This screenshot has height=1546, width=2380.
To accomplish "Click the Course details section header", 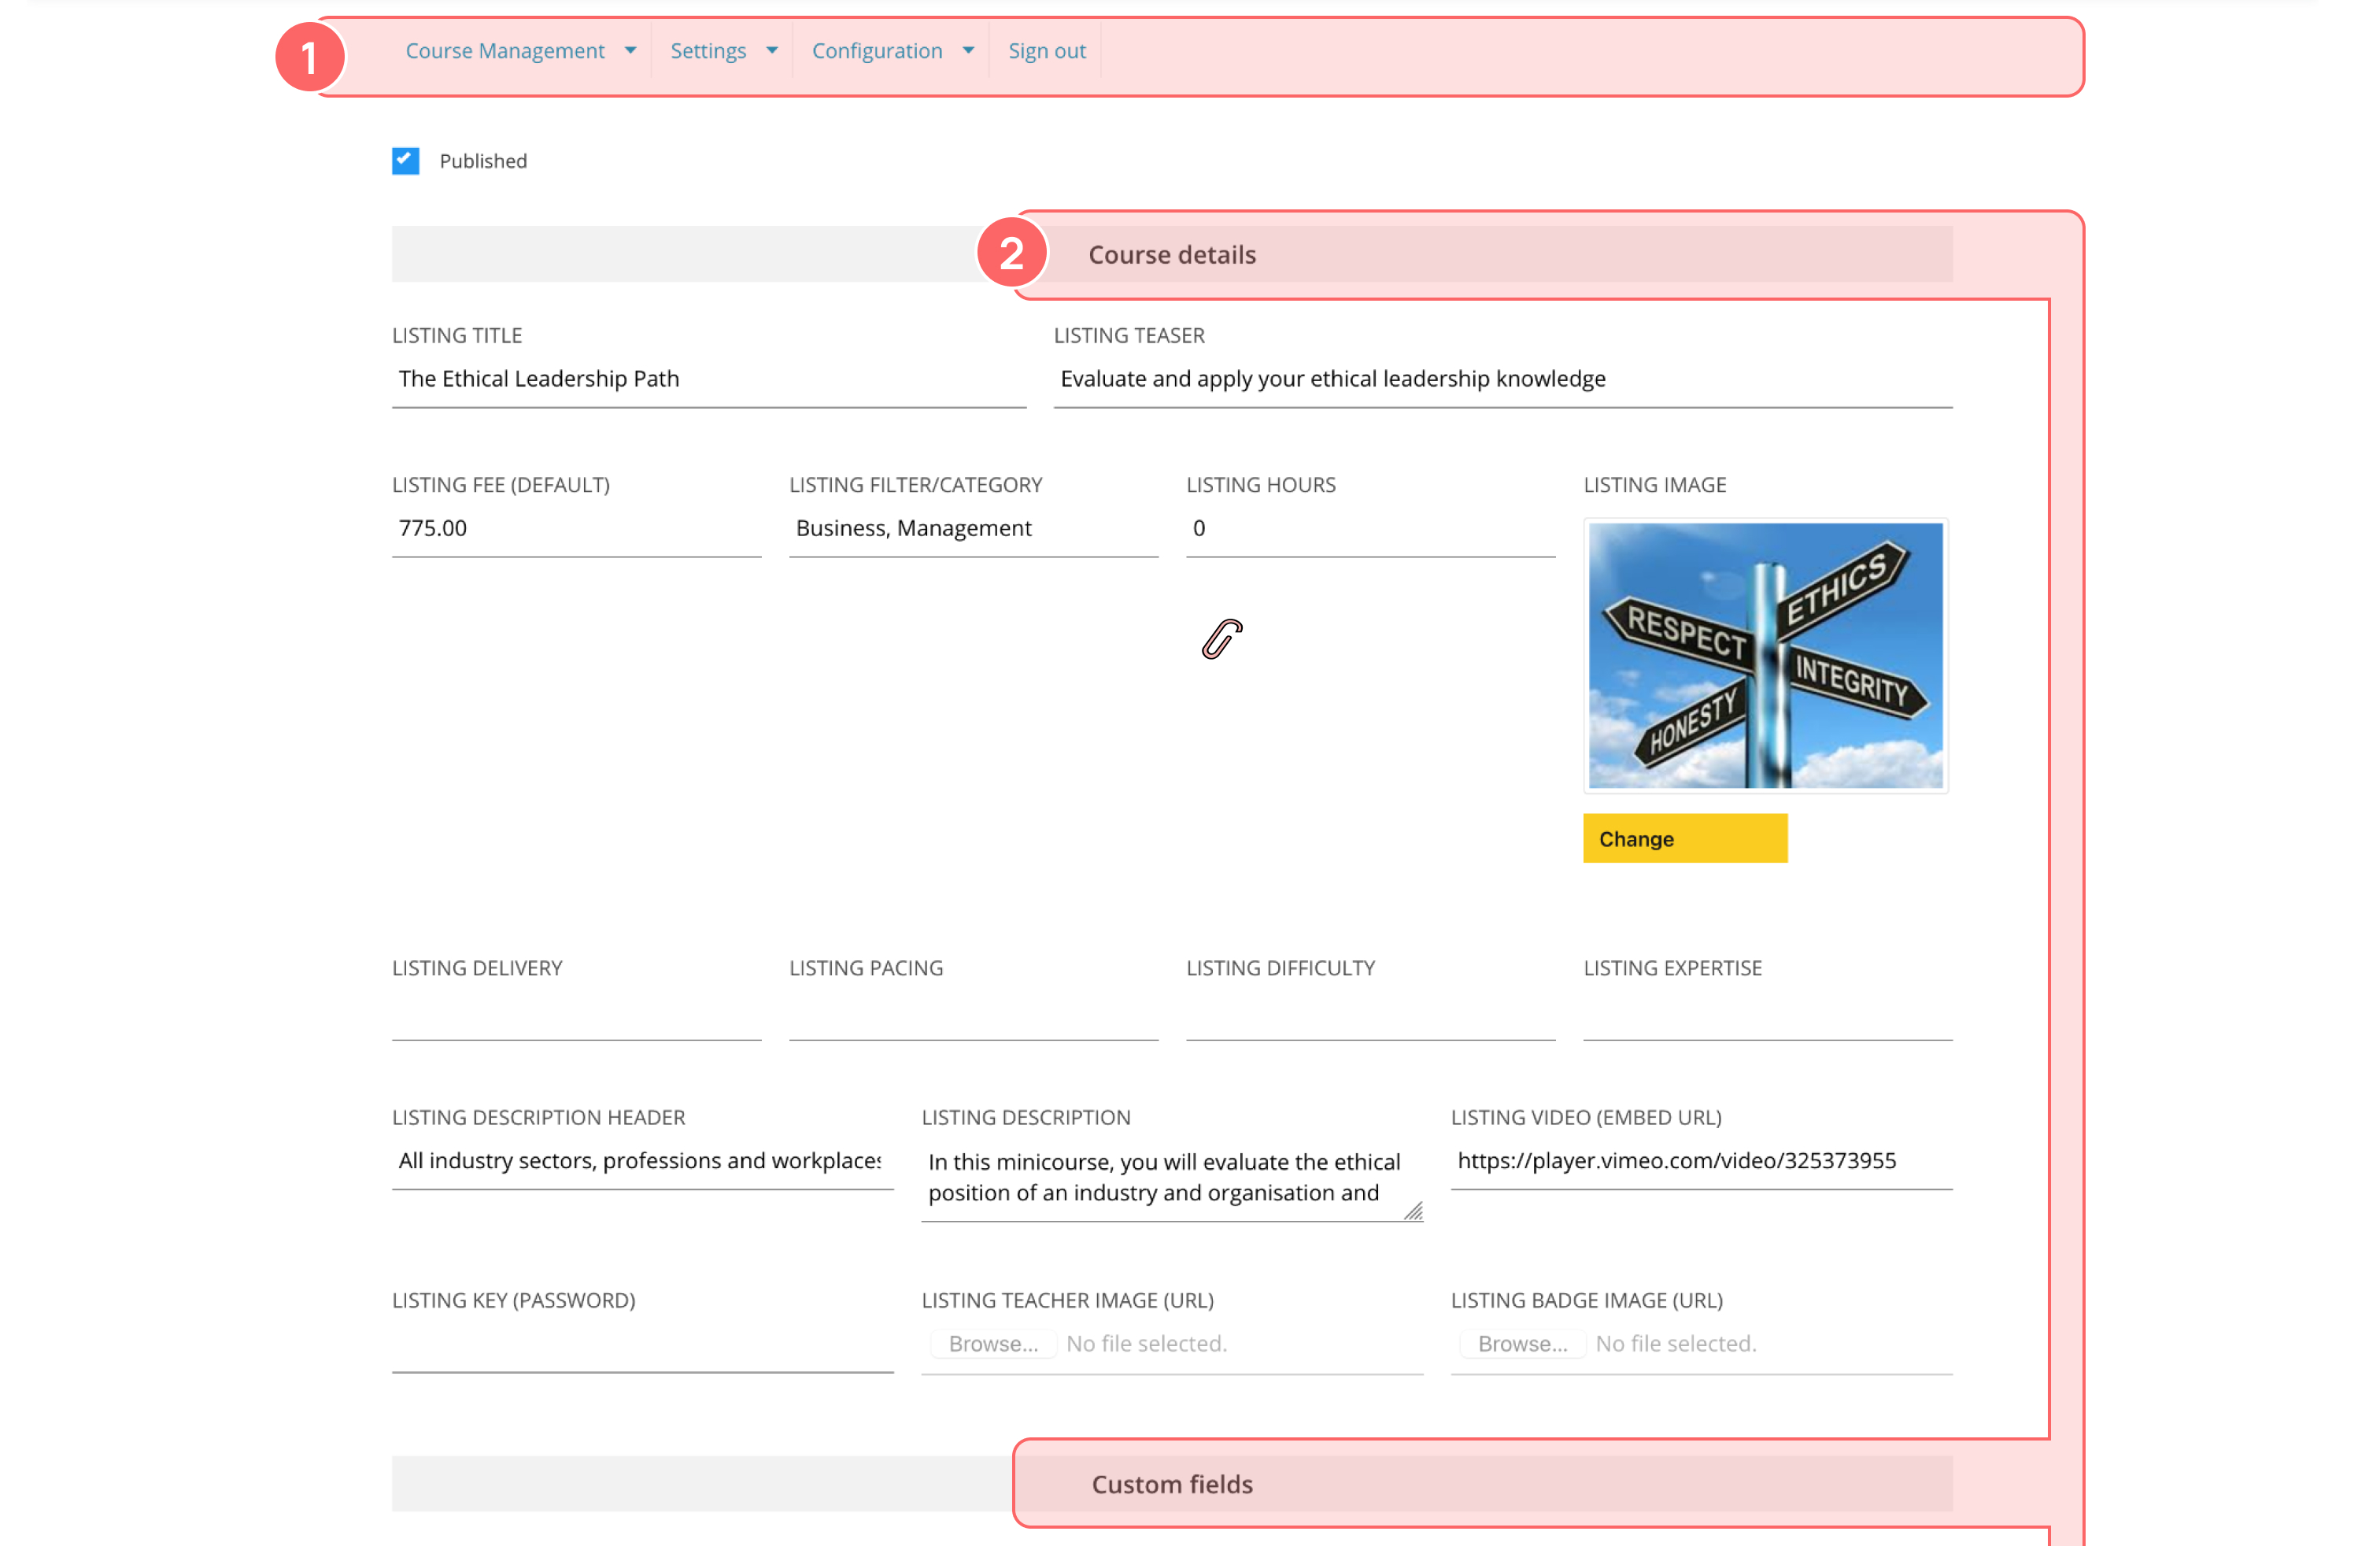I will (x=1172, y=254).
